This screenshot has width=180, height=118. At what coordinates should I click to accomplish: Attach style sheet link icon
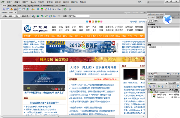coord(168,74)
